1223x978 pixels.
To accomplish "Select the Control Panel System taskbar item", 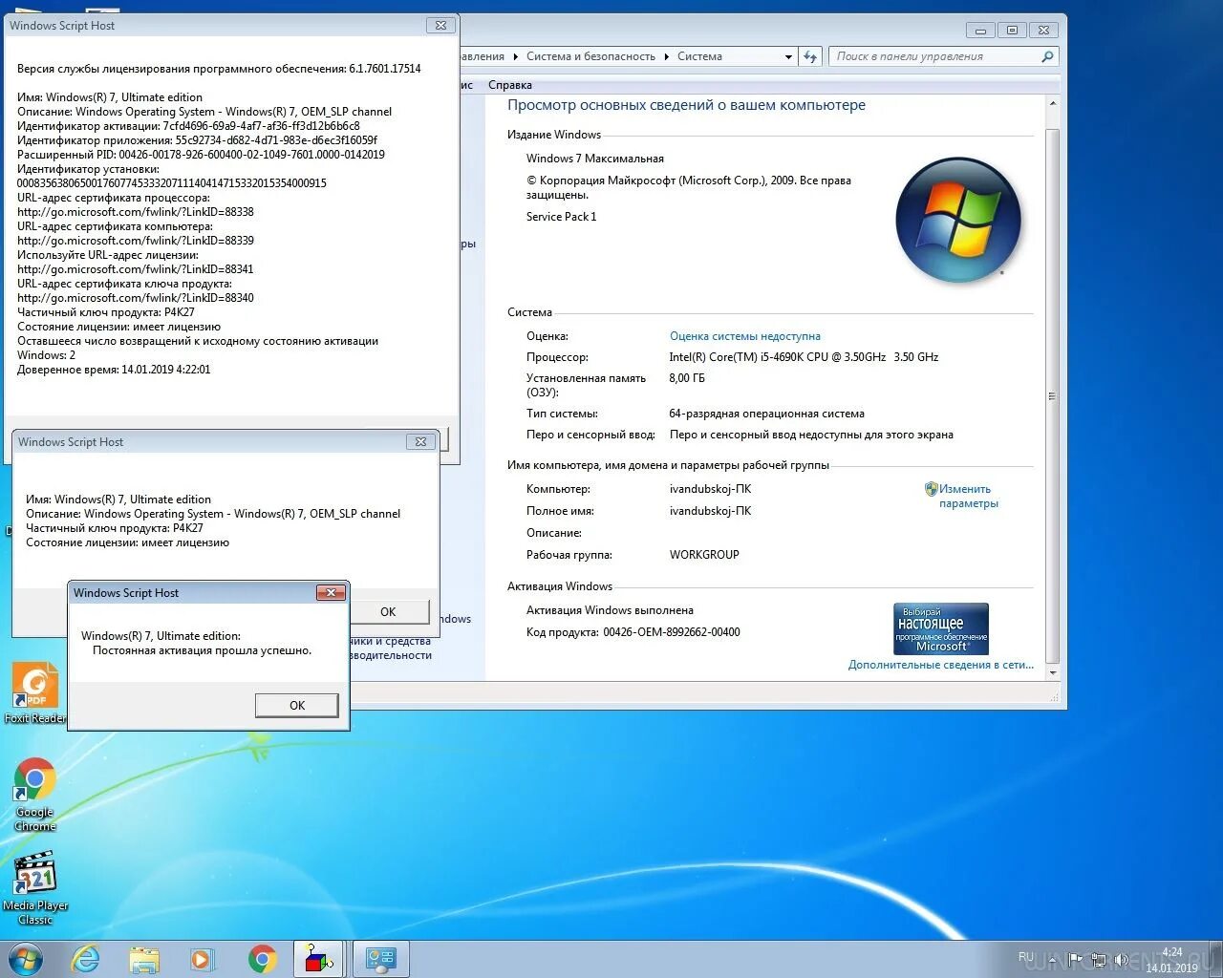I will [x=381, y=959].
